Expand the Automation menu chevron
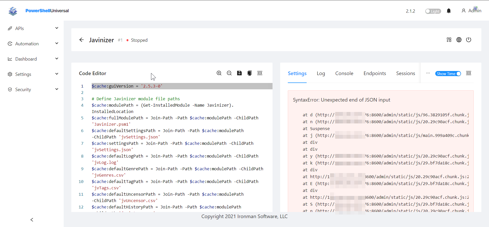489x227 pixels. pos(57,43)
